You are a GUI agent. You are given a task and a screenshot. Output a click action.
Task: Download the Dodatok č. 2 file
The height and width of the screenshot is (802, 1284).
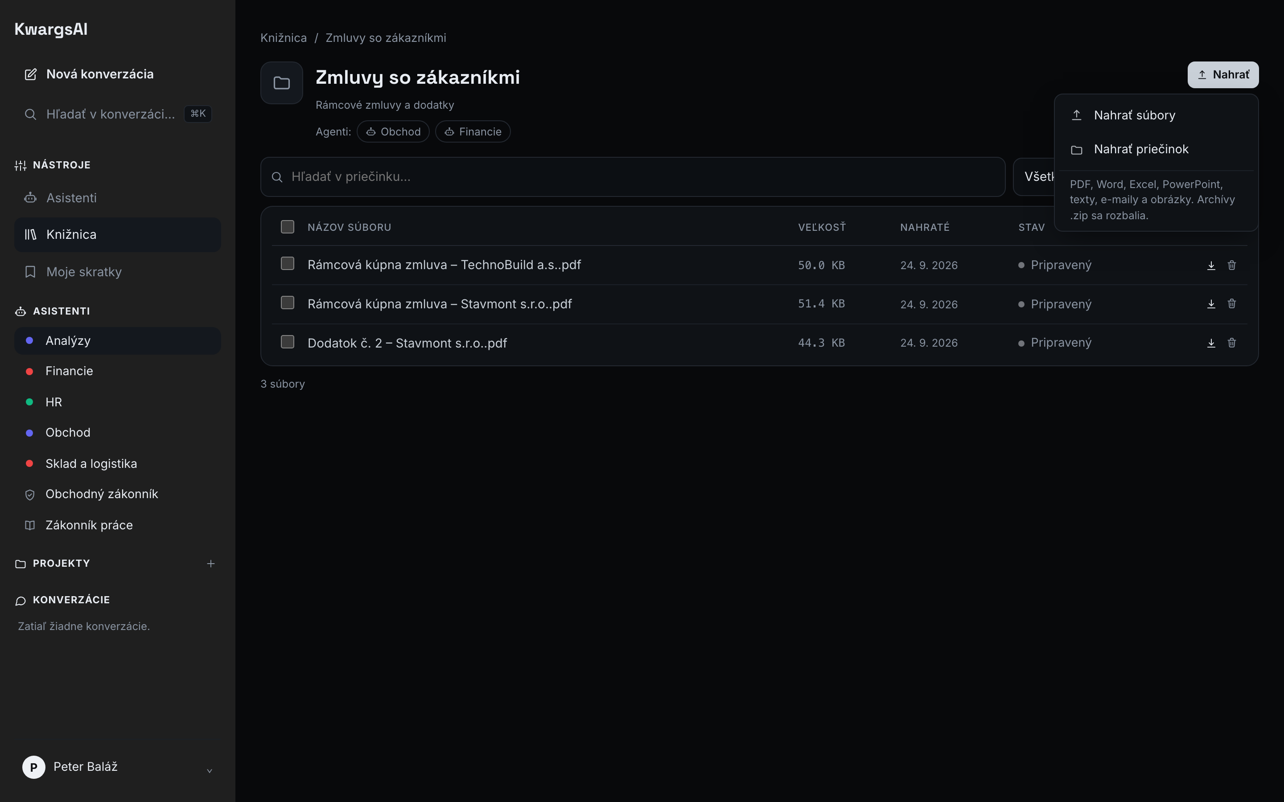click(1211, 343)
